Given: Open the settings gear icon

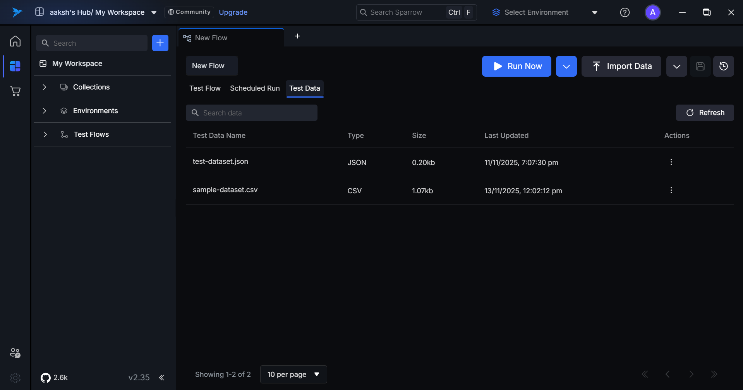Looking at the screenshot, I should [15, 378].
